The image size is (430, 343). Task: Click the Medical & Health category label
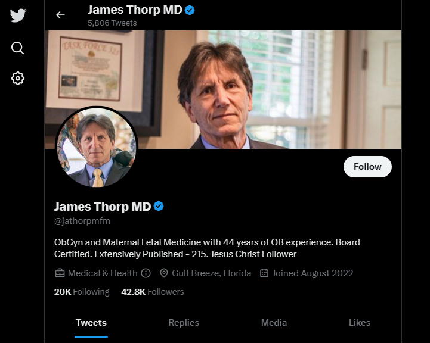pos(103,273)
